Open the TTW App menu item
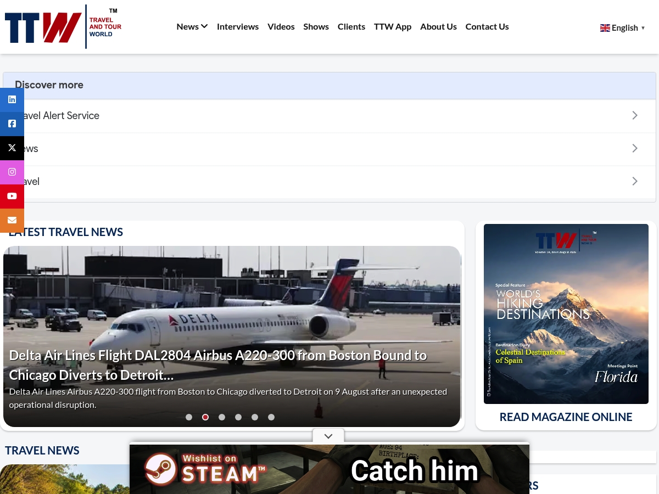Screen dimensions: 659x494 [393, 26]
